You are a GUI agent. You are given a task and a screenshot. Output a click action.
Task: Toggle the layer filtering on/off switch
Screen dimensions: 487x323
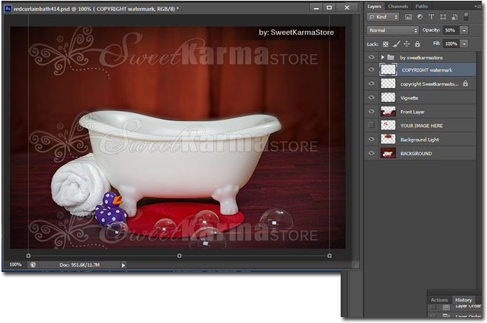466,17
